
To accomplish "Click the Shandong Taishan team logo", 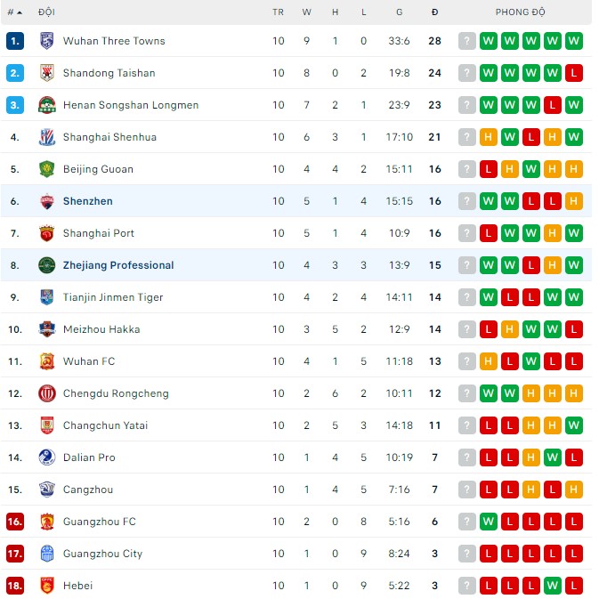I will coord(47,73).
